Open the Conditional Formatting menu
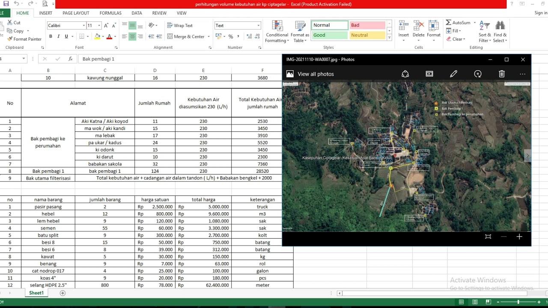The image size is (548, 308). click(277, 32)
